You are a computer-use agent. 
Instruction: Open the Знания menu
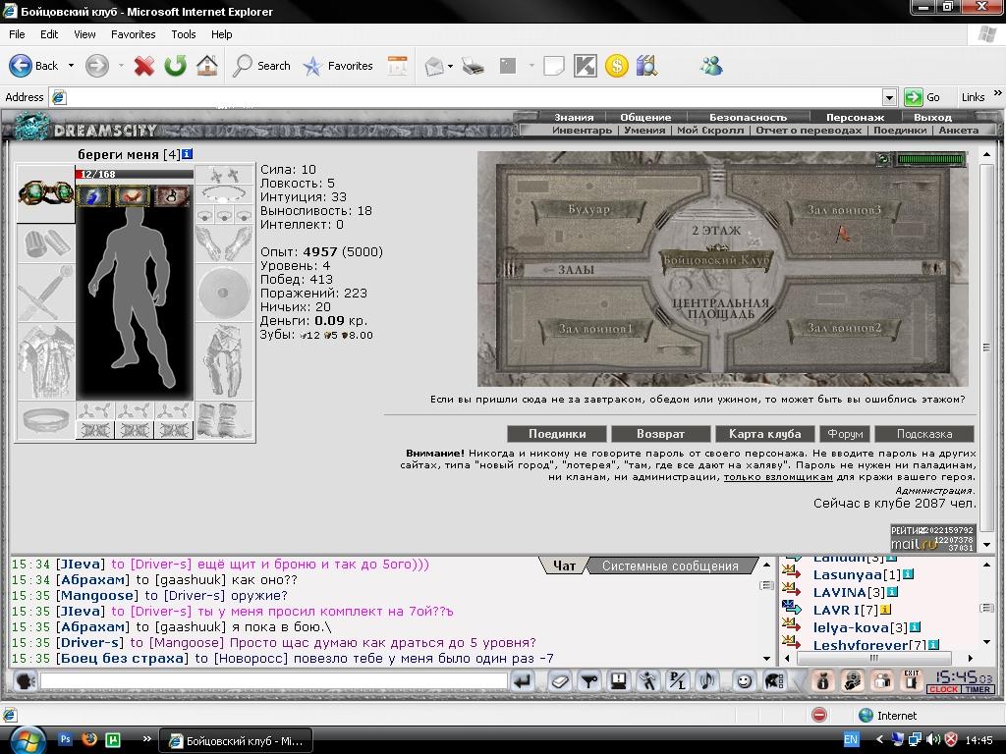(x=574, y=118)
